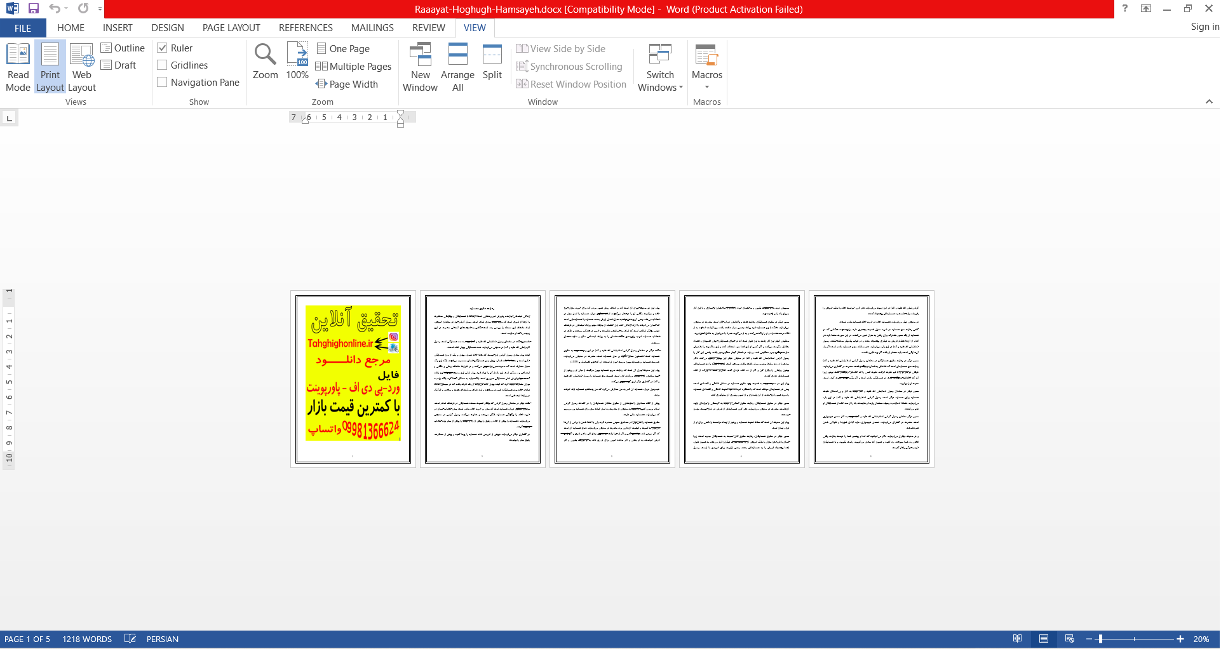
Task: Customize Quick Access Toolbar dropdown
Action: pyautogui.click(x=100, y=9)
